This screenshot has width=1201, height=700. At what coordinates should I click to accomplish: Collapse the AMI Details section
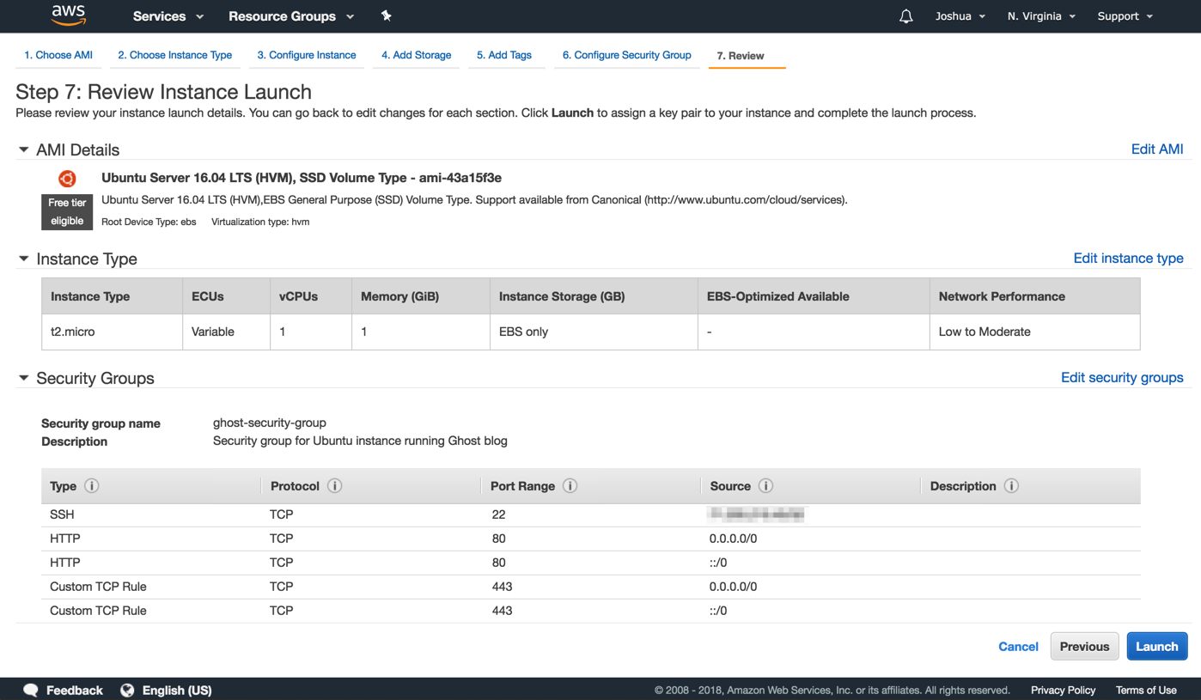point(24,149)
